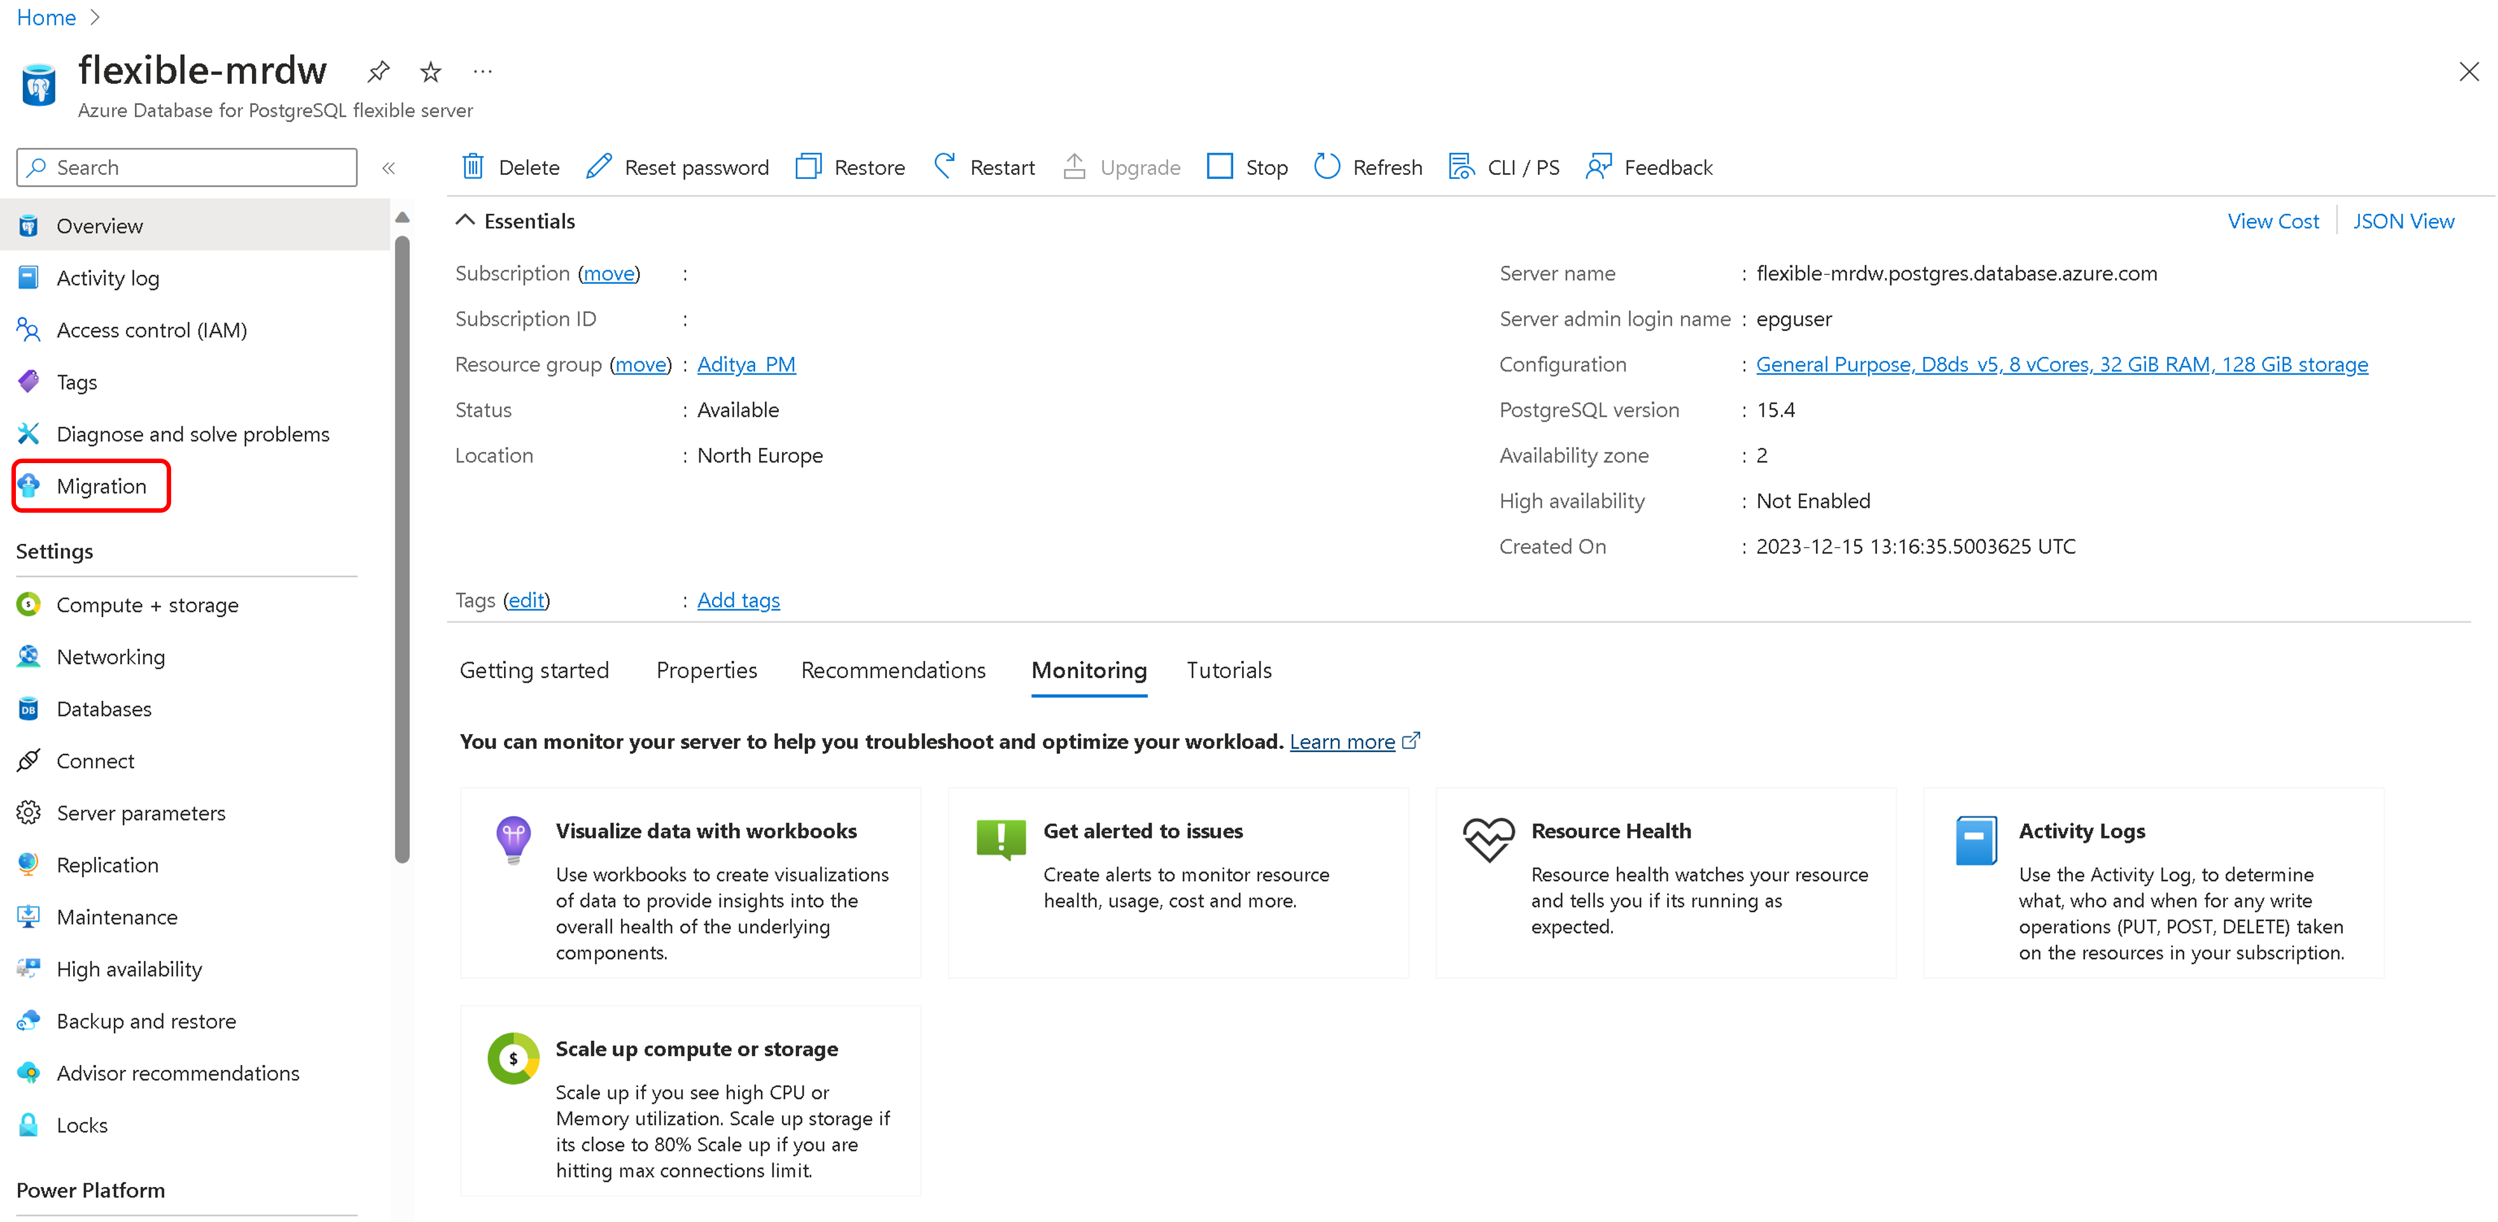The image size is (2498, 1222).
Task: Click the Reset password pencil icon
Action: 599,167
